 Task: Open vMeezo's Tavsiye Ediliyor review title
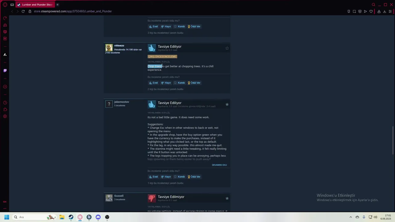(170, 47)
